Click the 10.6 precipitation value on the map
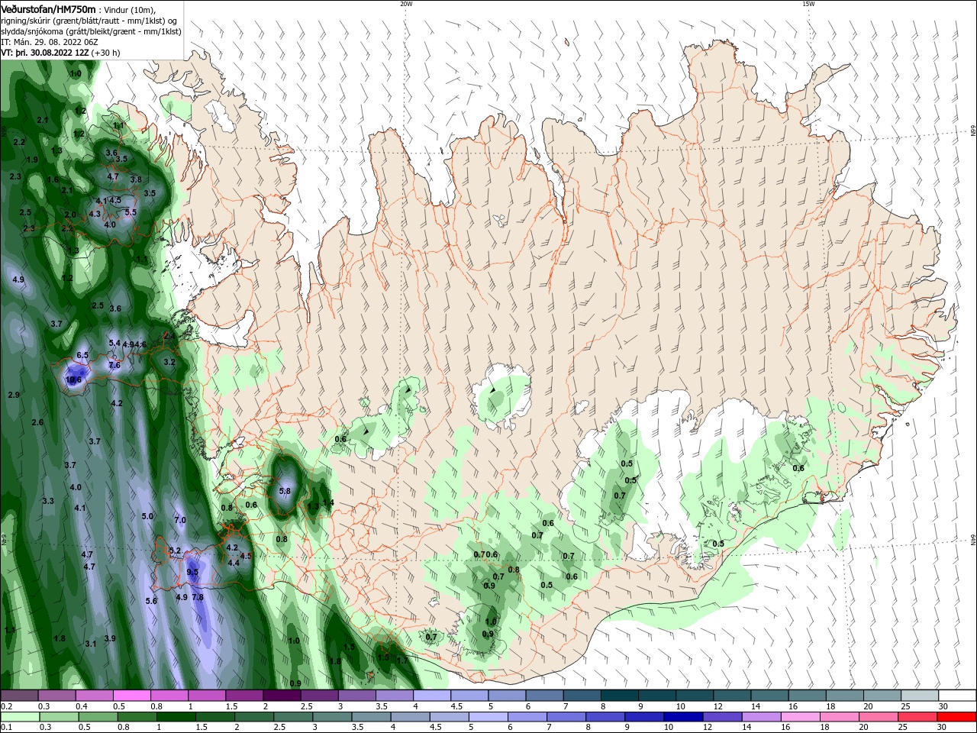The height and width of the screenshot is (733, 977). (73, 379)
